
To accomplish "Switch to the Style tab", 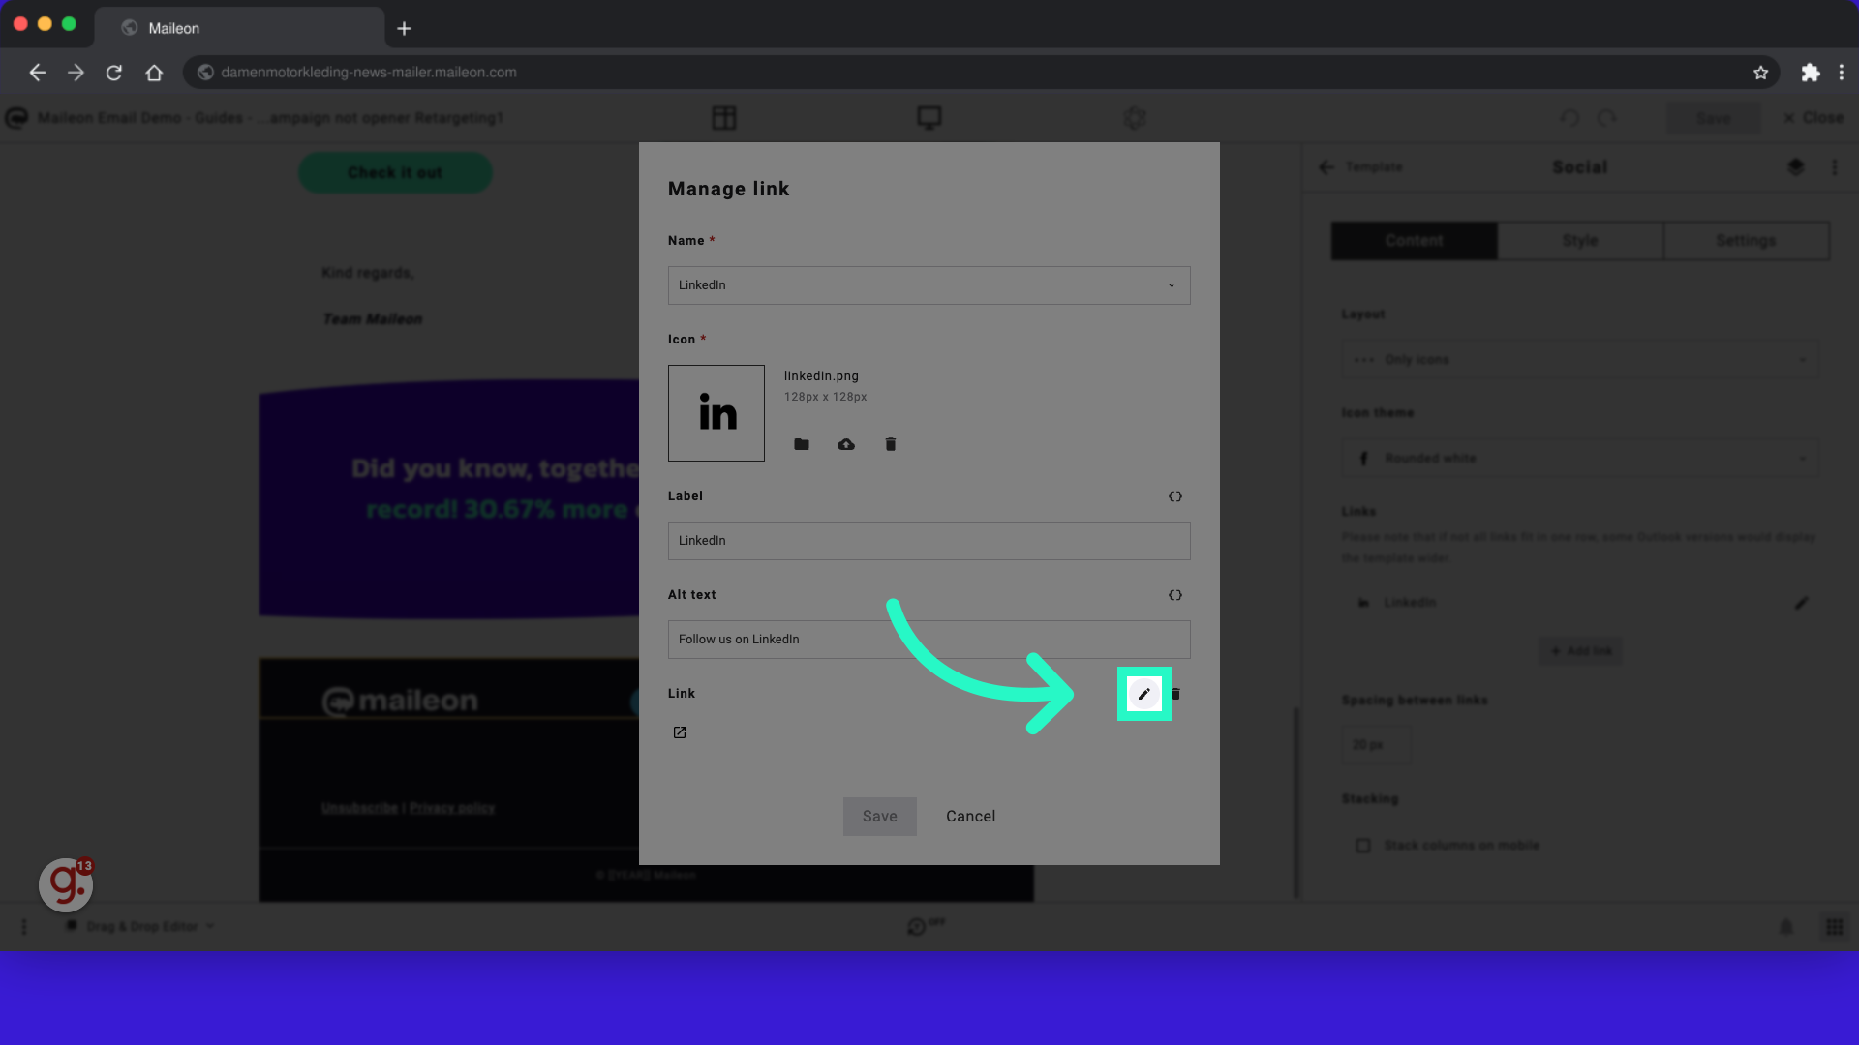I will click(x=1580, y=241).
